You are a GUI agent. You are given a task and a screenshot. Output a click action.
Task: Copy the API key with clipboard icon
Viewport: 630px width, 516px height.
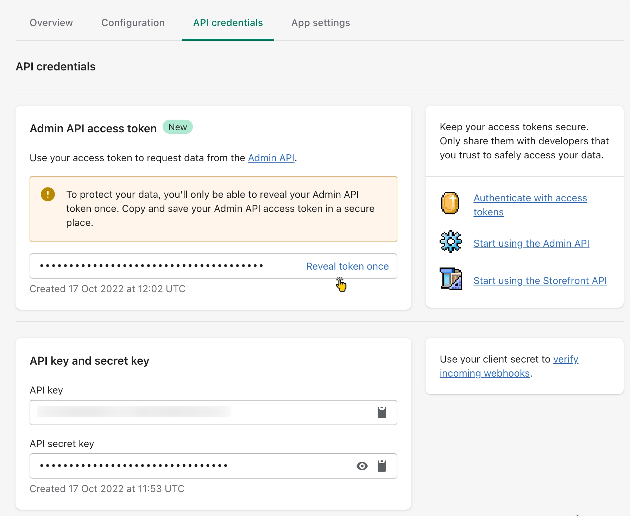[x=382, y=412]
